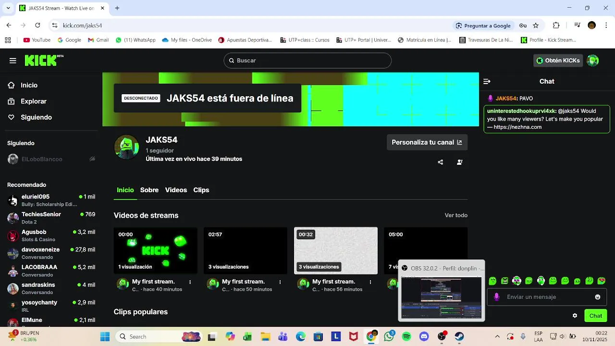
Task: Open recommended channel eluriel095
Action: point(51,200)
